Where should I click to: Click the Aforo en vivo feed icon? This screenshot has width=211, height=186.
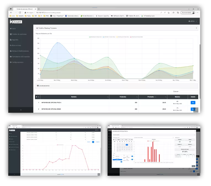click(x=11, y=45)
